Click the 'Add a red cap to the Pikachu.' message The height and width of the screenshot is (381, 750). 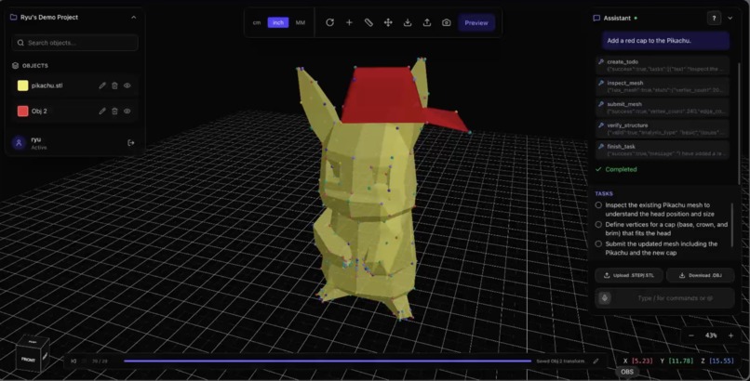point(666,41)
